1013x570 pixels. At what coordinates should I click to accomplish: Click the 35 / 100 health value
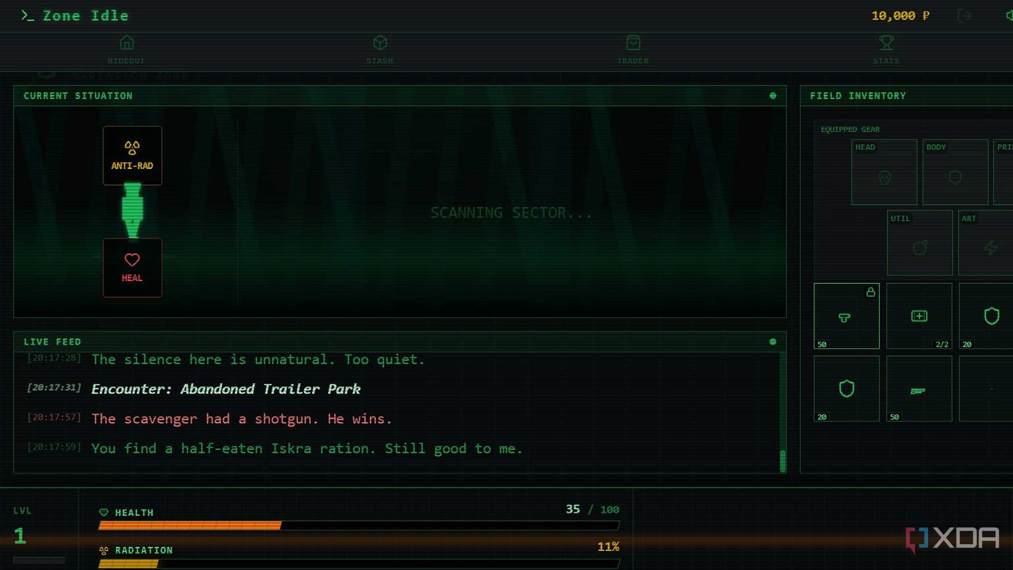592,509
